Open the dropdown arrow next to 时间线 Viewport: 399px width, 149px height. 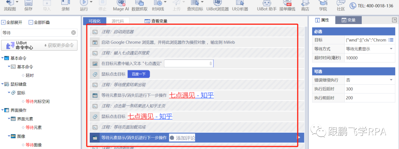point(165,2)
